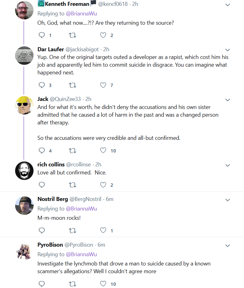Retweet Nostril Berg's moon rocks tweet
244x288 pixels.
[73, 231]
